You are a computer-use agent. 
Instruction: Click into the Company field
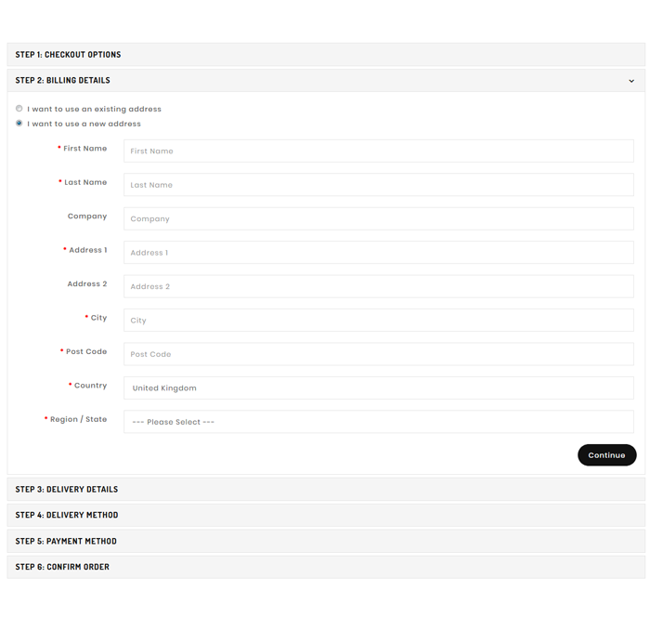pos(378,219)
